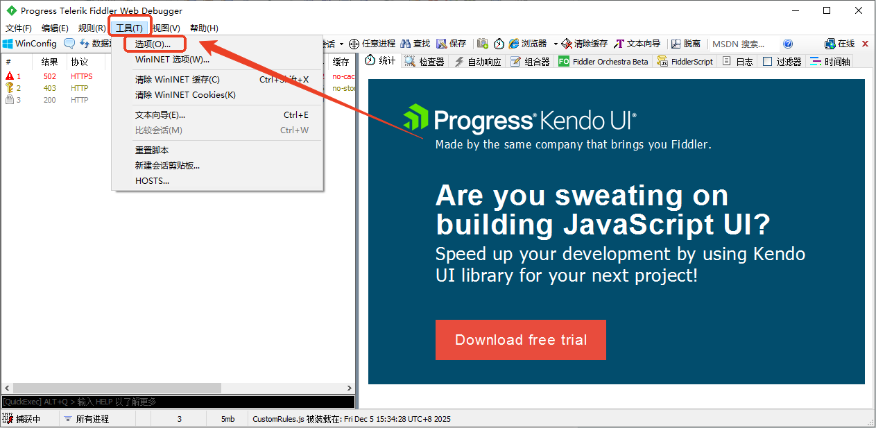Click the comment speech bubble icon
Screen dimensions: 876x428
point(69,44)
